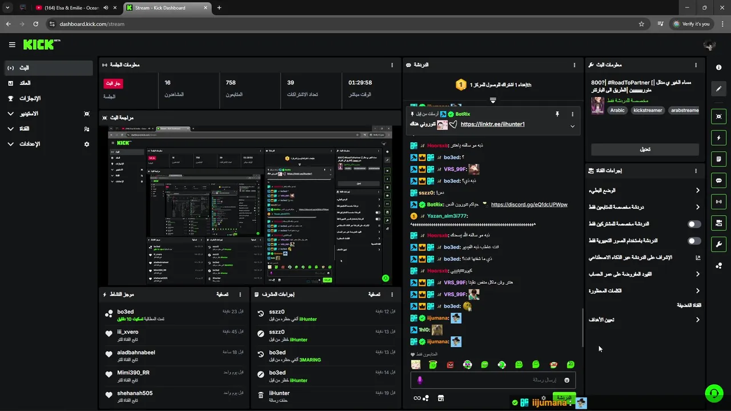Expand the channel item in the left sidebar
Image resolution: width=731 pixels, height=411 pixels.
pyautogui.click(x=49, y=129)
